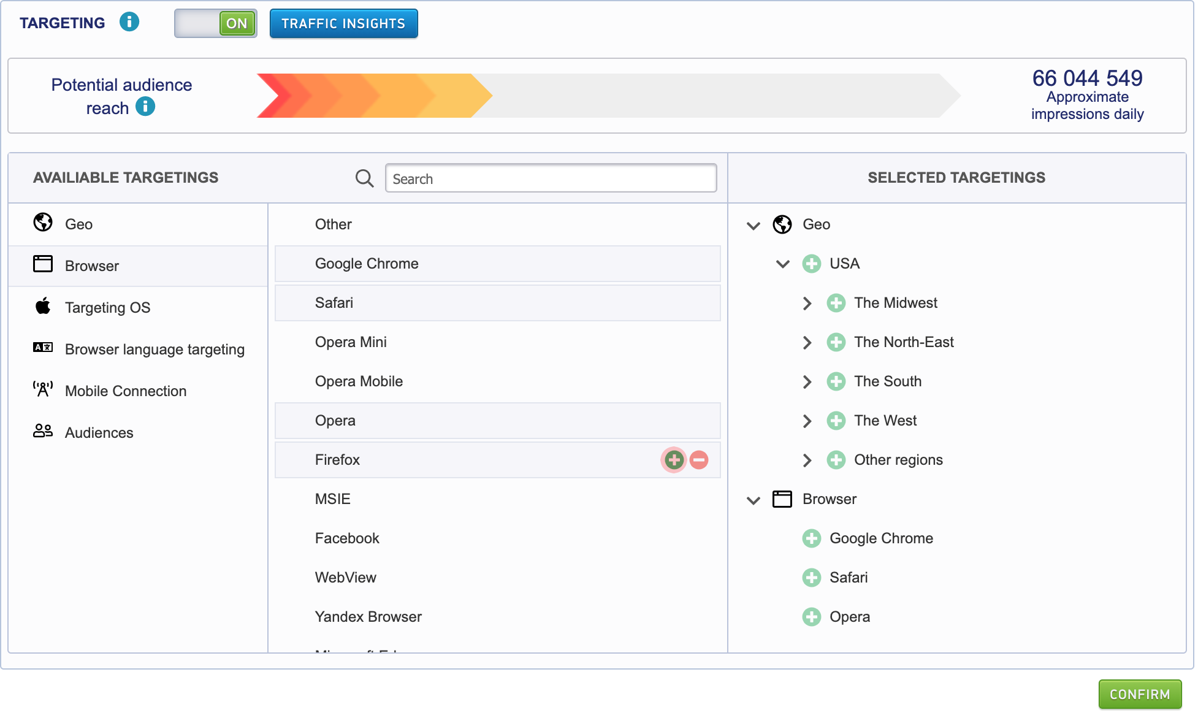Switch the Targeting toggle off
Viewport: 1198px width, 726px height.
click(x=215, y=23)
